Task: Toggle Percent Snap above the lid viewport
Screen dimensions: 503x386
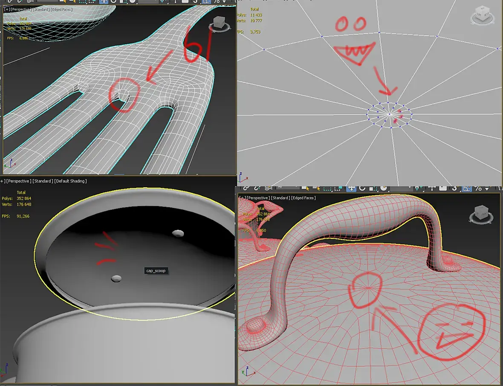Action: tap(478, 188)
